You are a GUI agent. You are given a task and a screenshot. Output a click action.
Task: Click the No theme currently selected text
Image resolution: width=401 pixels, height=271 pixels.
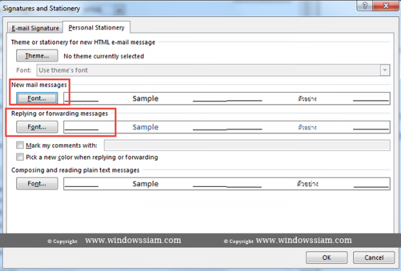(x=104, y=56)
